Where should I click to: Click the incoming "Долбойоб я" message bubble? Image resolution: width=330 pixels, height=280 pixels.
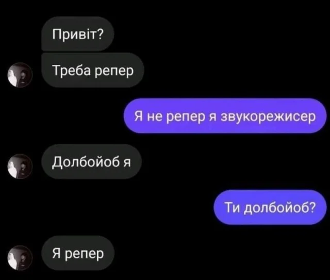coord(92,162)
